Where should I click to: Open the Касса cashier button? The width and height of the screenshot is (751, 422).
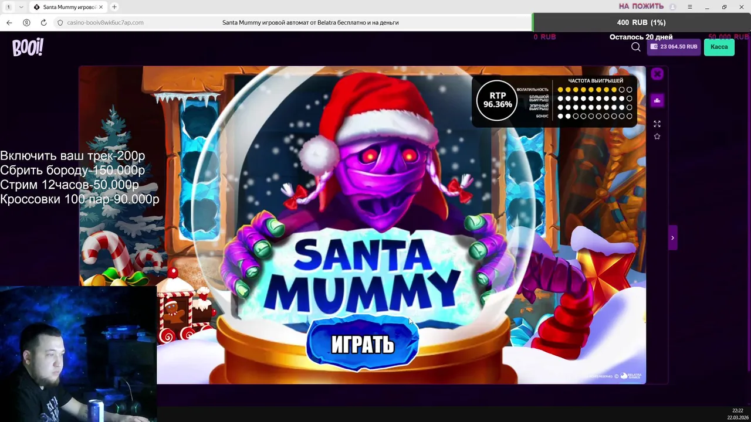(x=719, y=47)
